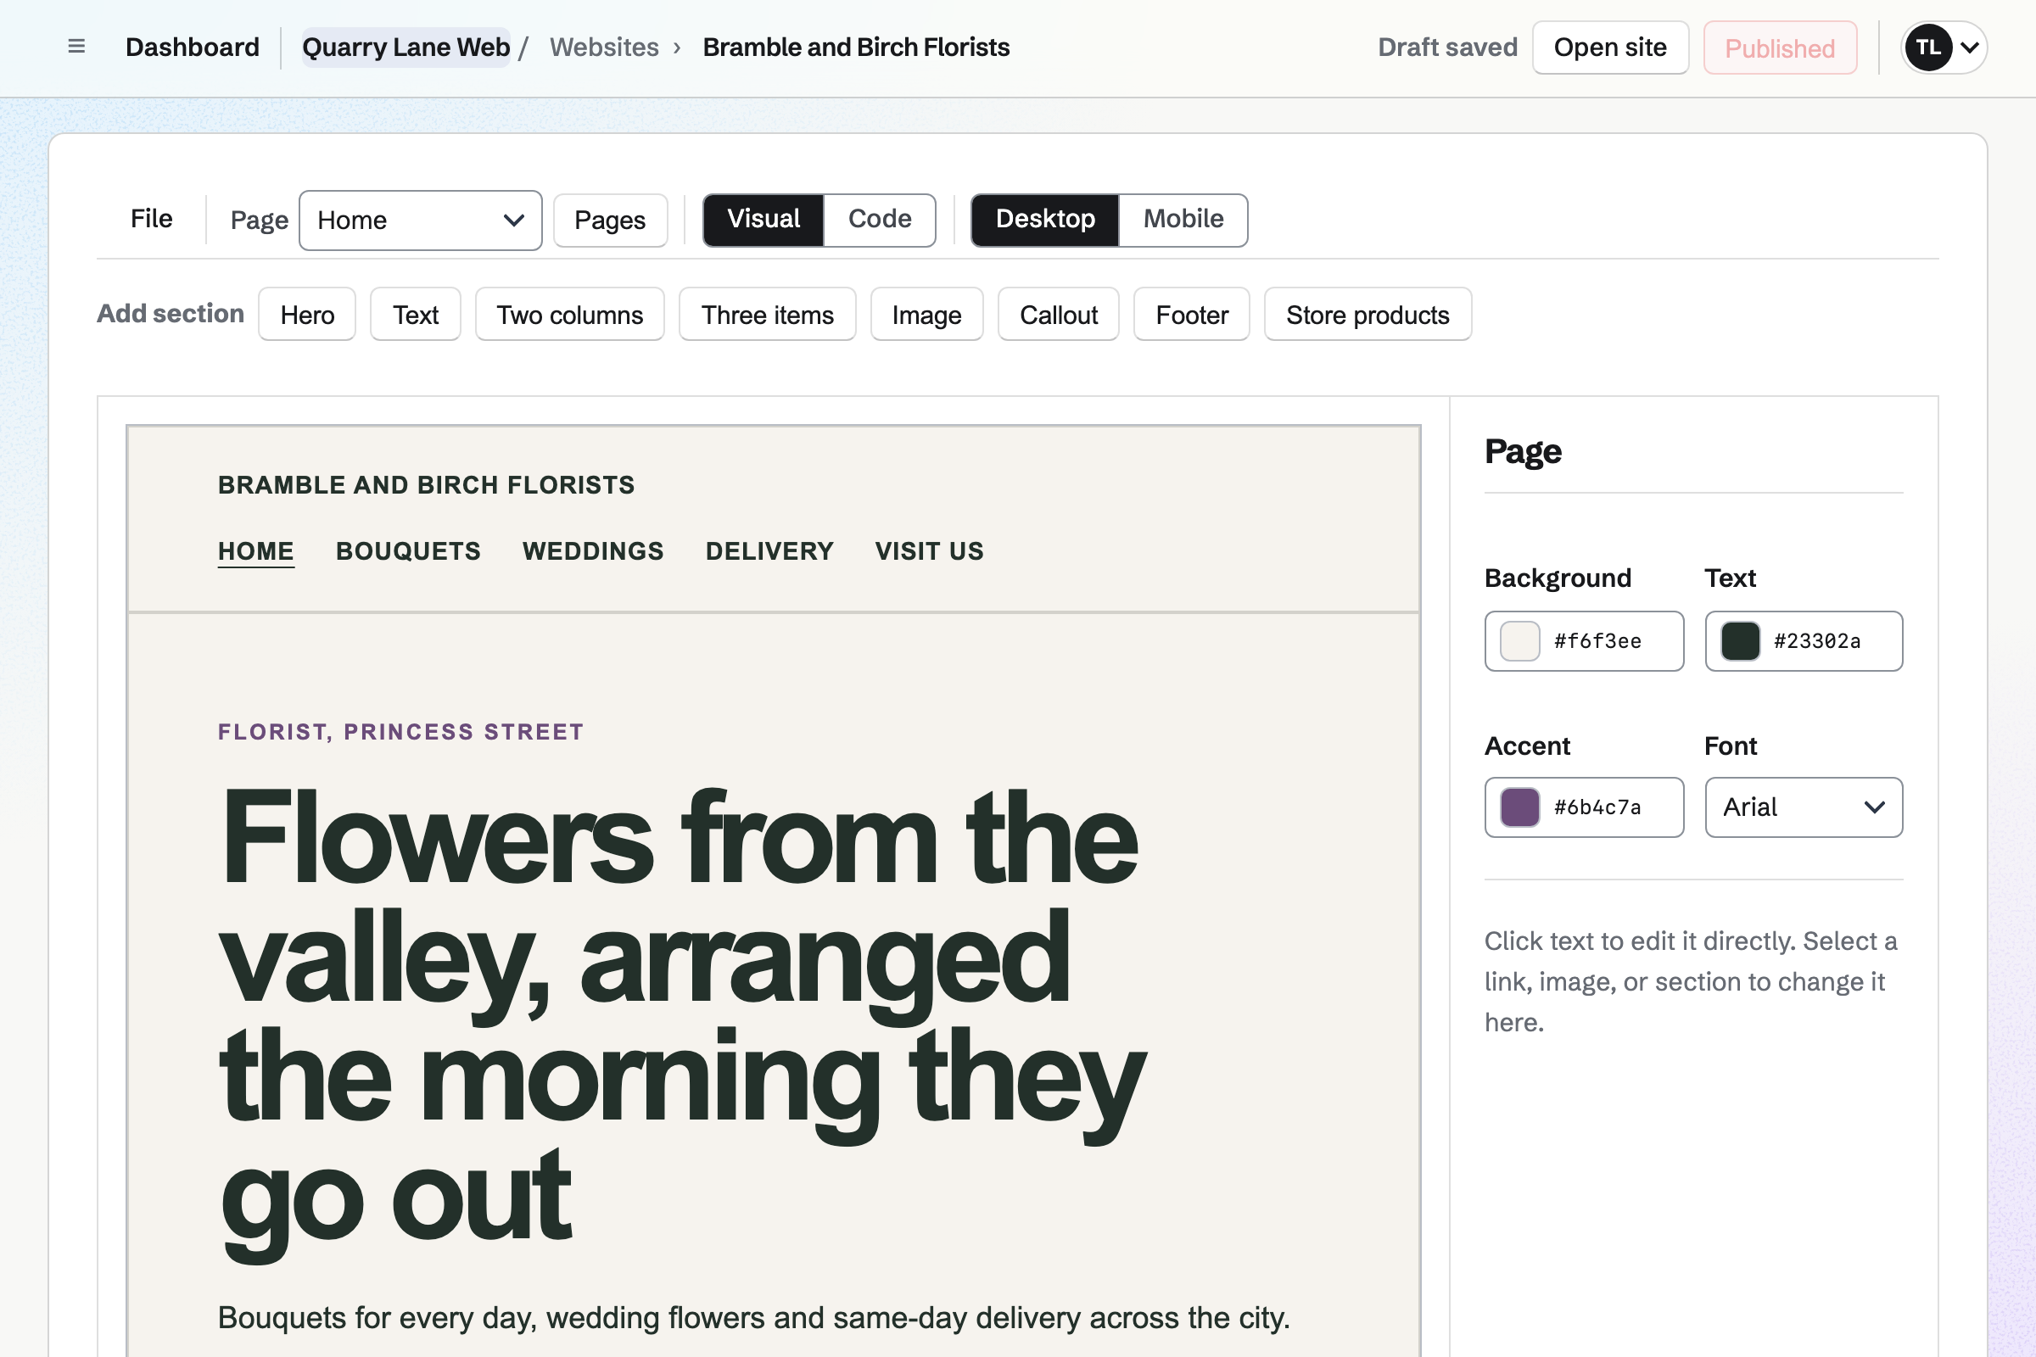Screen dimensions: 2036x1357
Task: Click the HOME nav link in preview
Action: (256, 551)
